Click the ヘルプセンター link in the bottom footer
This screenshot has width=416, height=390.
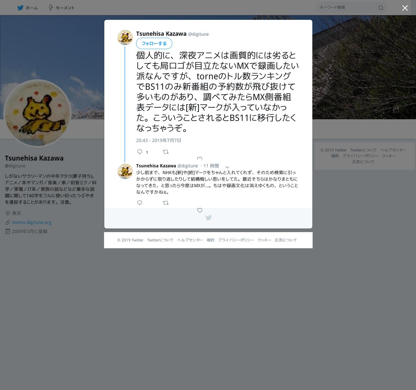click(190, 240)
